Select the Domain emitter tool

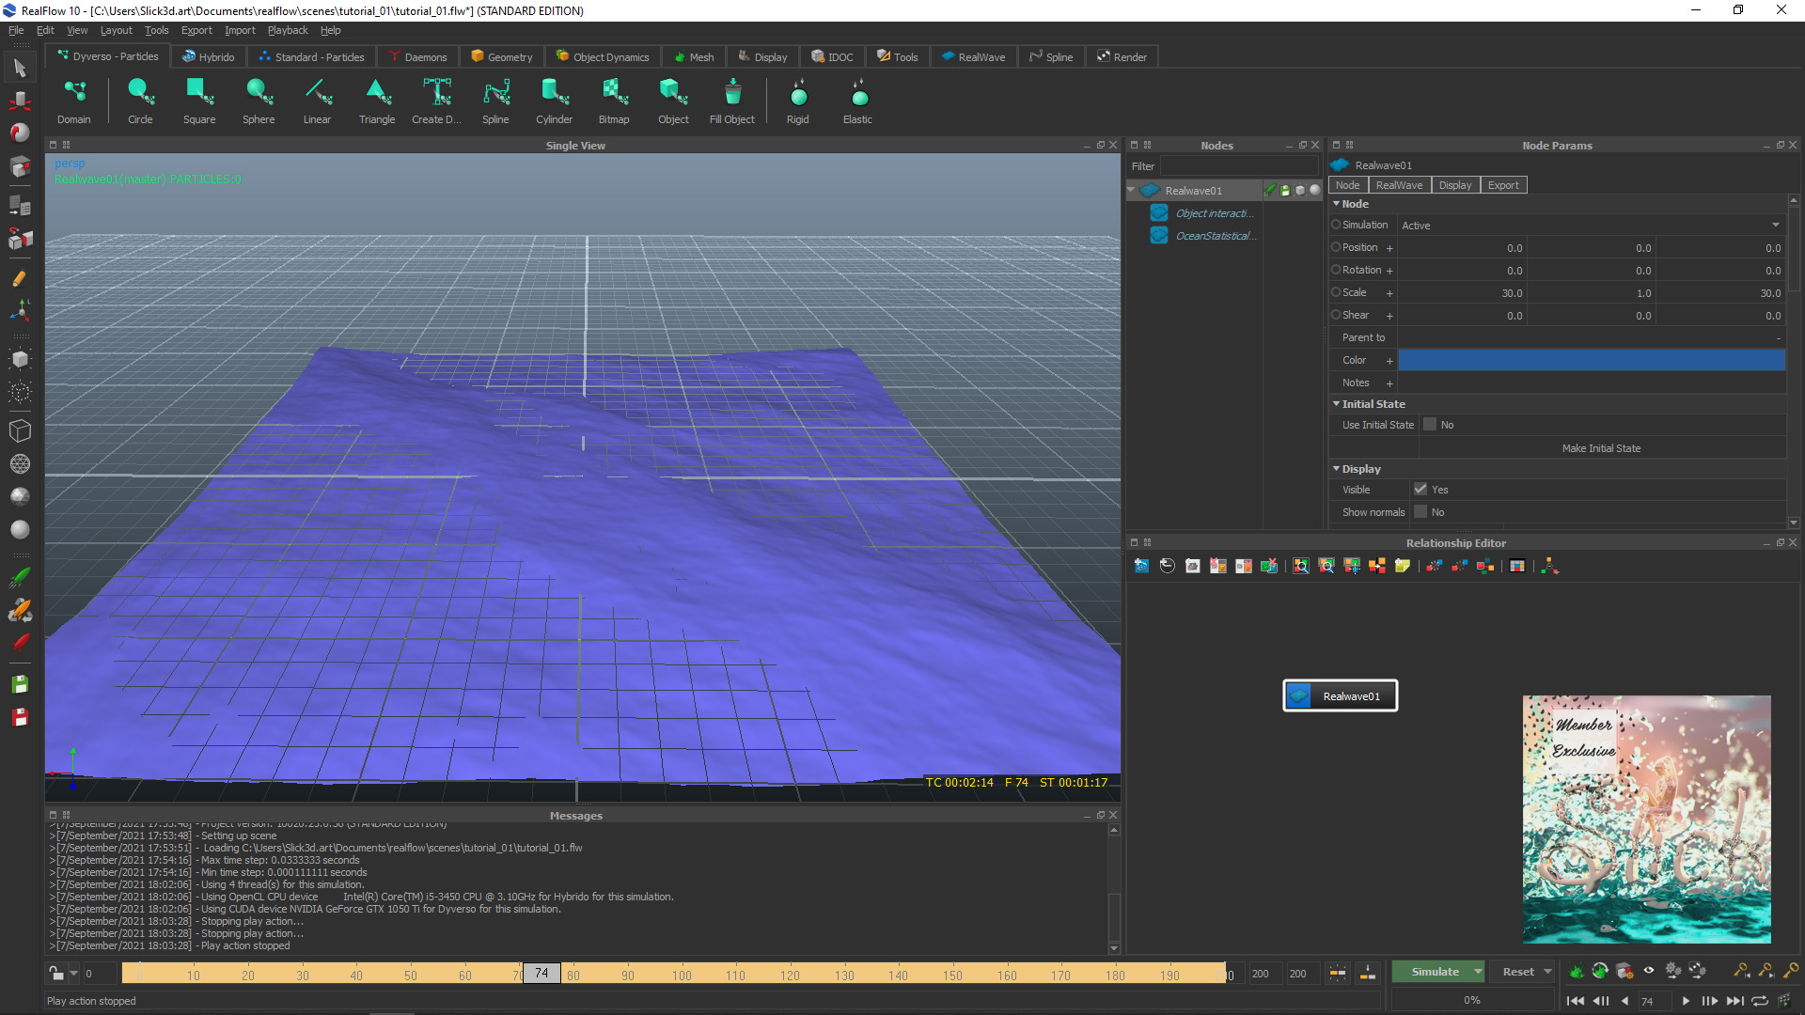(73, 101)
